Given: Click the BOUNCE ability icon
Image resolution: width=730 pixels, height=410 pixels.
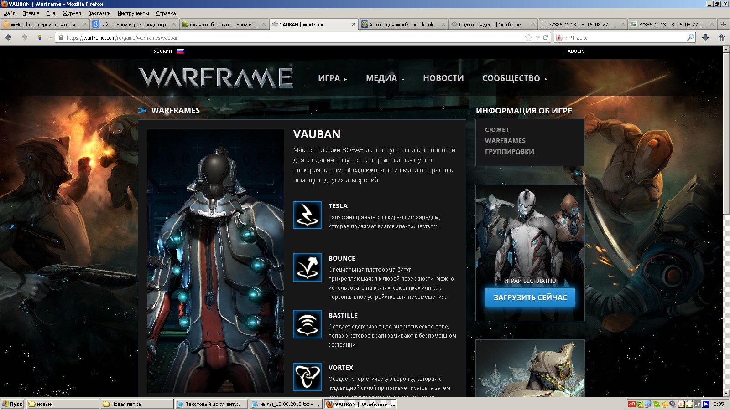Looking at the screenshot, I should 308,267.
